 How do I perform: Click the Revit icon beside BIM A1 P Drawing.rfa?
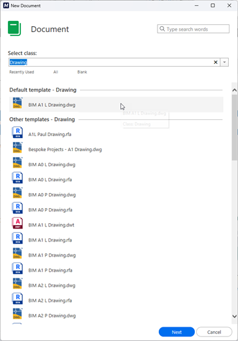pos(18,268)
